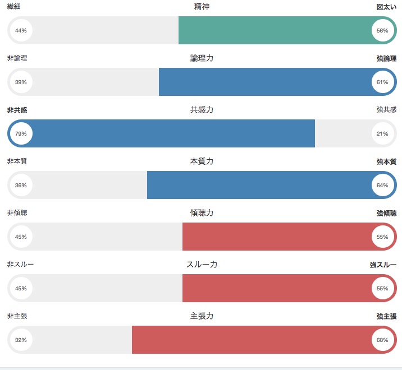The height and width of the screenshot is (370, 402).
Task: Click the 論理力 heading
Action: point(202,58)
